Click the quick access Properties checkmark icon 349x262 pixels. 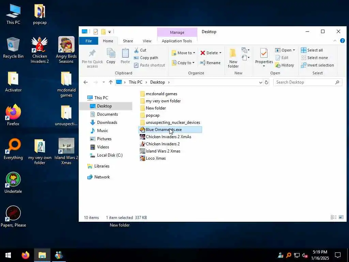pos(96,32)
